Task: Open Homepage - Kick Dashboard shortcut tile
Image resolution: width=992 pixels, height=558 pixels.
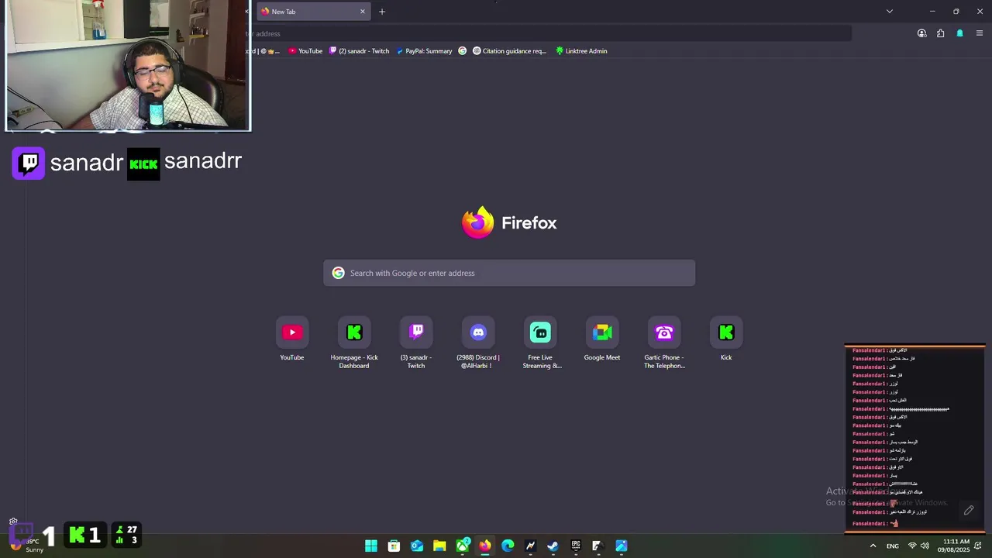Action: click(x=354, y=343)
